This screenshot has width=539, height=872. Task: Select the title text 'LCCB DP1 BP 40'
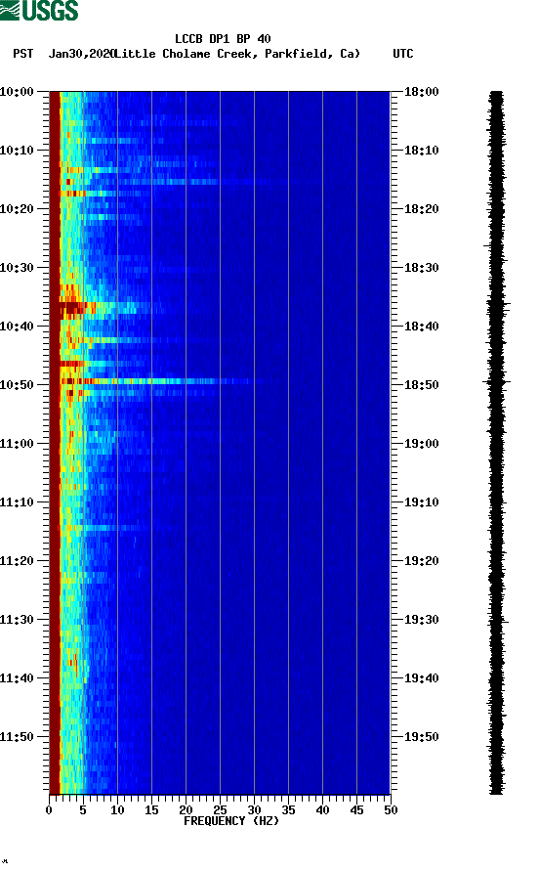click(223, 39)
